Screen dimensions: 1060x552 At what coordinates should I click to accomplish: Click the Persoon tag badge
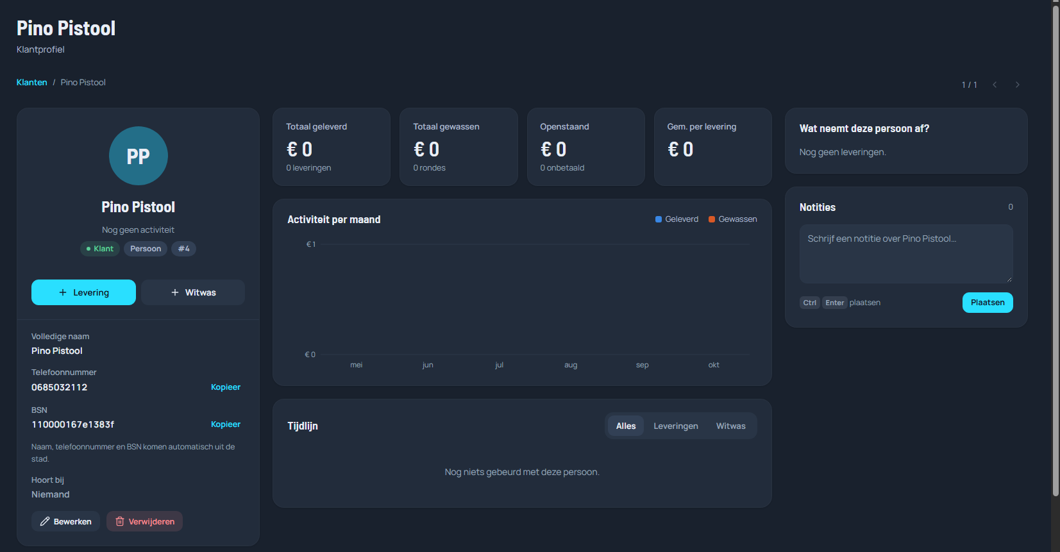[x=146, y=249]
